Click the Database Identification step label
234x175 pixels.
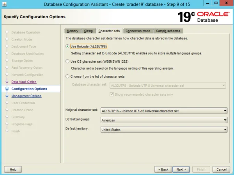(28, 54)
